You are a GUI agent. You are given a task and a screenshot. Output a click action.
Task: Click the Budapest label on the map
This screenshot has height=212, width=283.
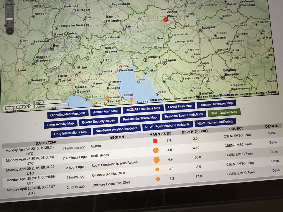(x=208, y=27)
